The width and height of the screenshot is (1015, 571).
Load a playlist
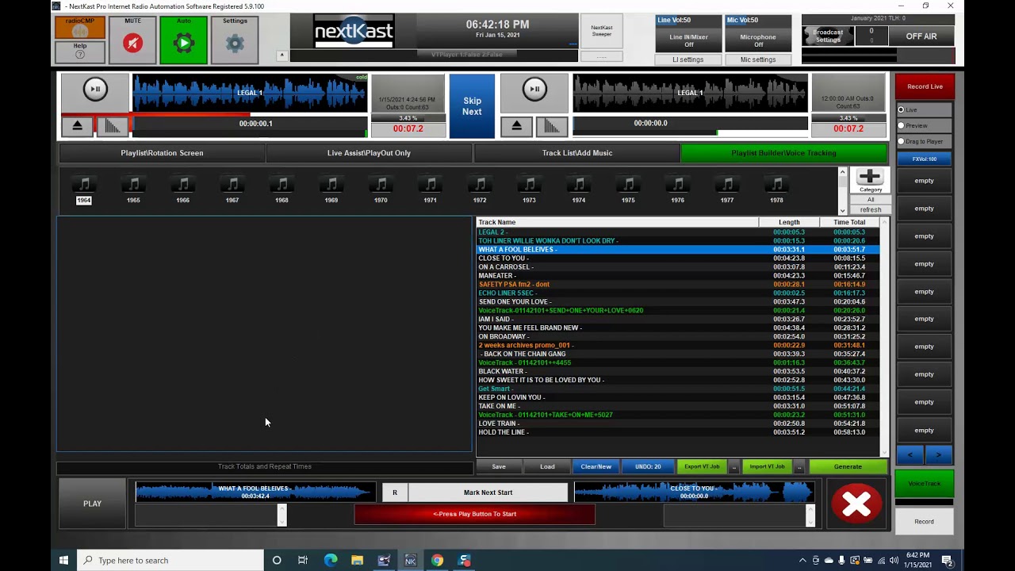pos(547,466)
